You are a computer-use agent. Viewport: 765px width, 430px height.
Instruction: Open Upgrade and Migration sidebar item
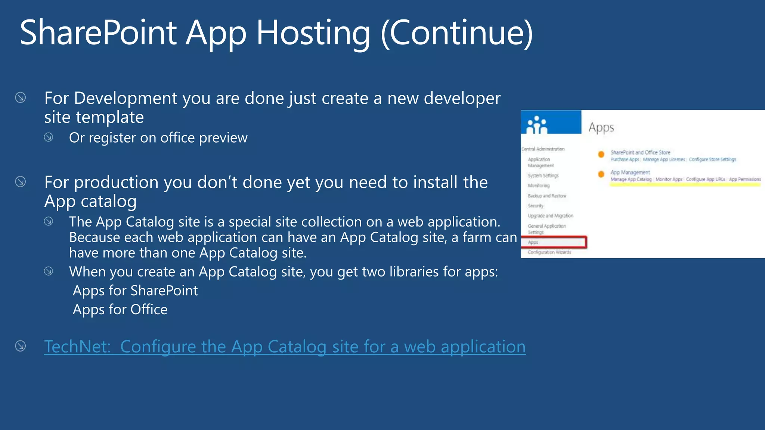pyautogui.click(x=550, y=216)
